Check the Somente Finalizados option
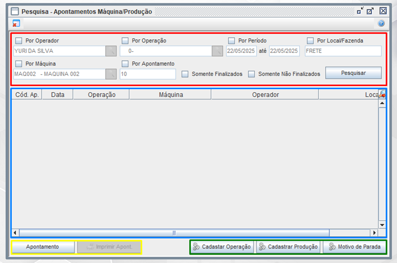397x263 pixels. pos(185,74)
